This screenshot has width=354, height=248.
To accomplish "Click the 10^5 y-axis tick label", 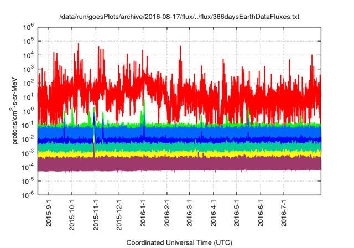I will (28, 42).
